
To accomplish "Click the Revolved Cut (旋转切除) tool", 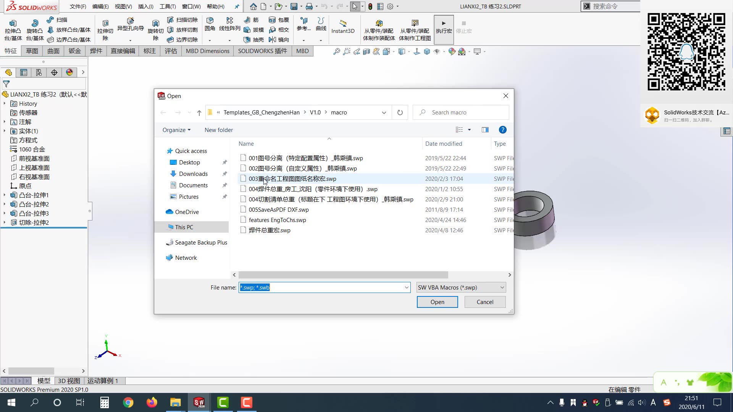I will pos(155,30).
